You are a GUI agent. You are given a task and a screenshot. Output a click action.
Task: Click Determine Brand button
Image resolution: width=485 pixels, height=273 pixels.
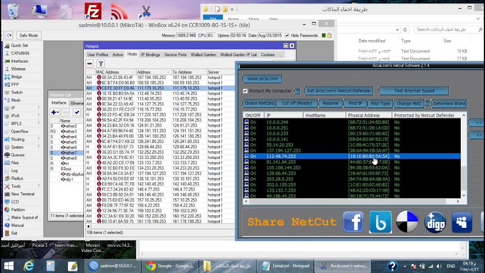(449, 103)
